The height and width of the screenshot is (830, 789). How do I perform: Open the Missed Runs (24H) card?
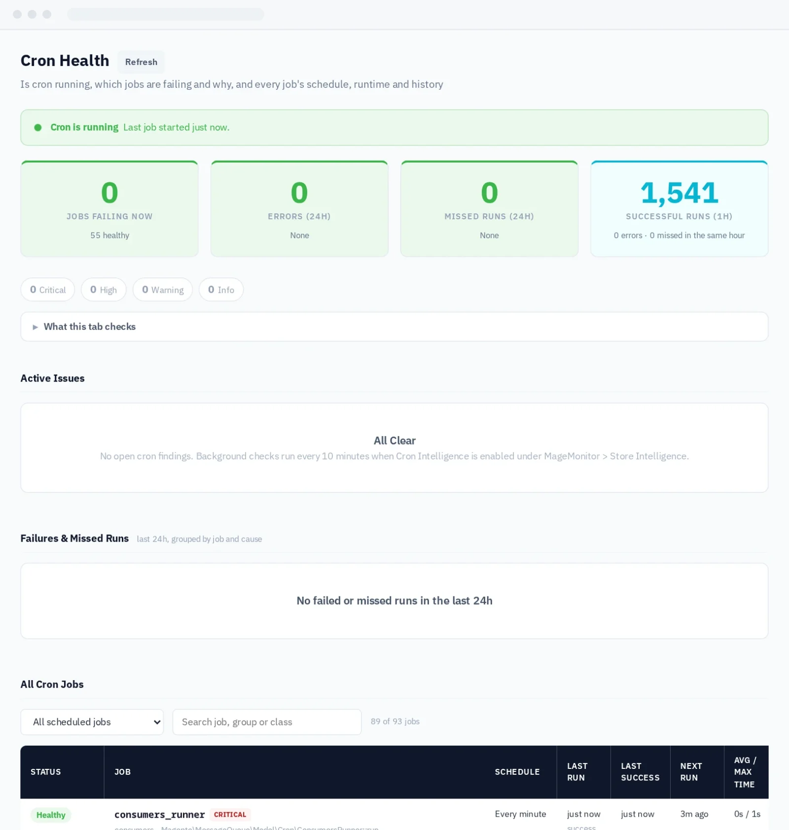489,209
